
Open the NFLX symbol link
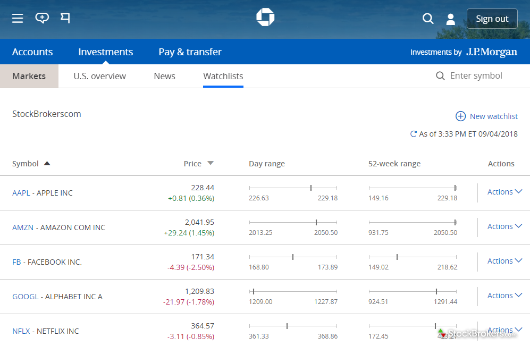(21, 331)
